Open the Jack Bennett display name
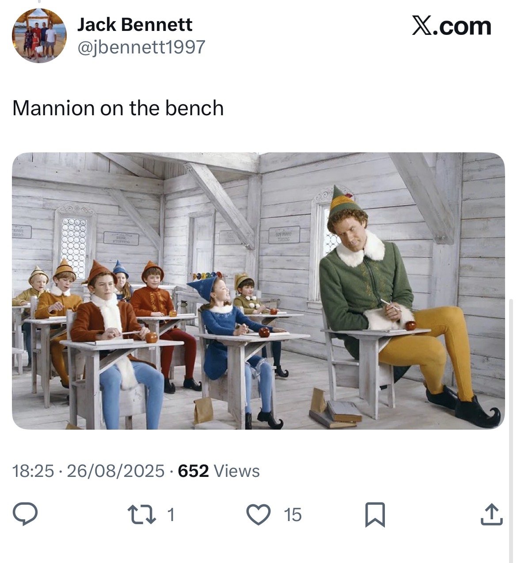The image size is (517, 563). click(135, 25)
